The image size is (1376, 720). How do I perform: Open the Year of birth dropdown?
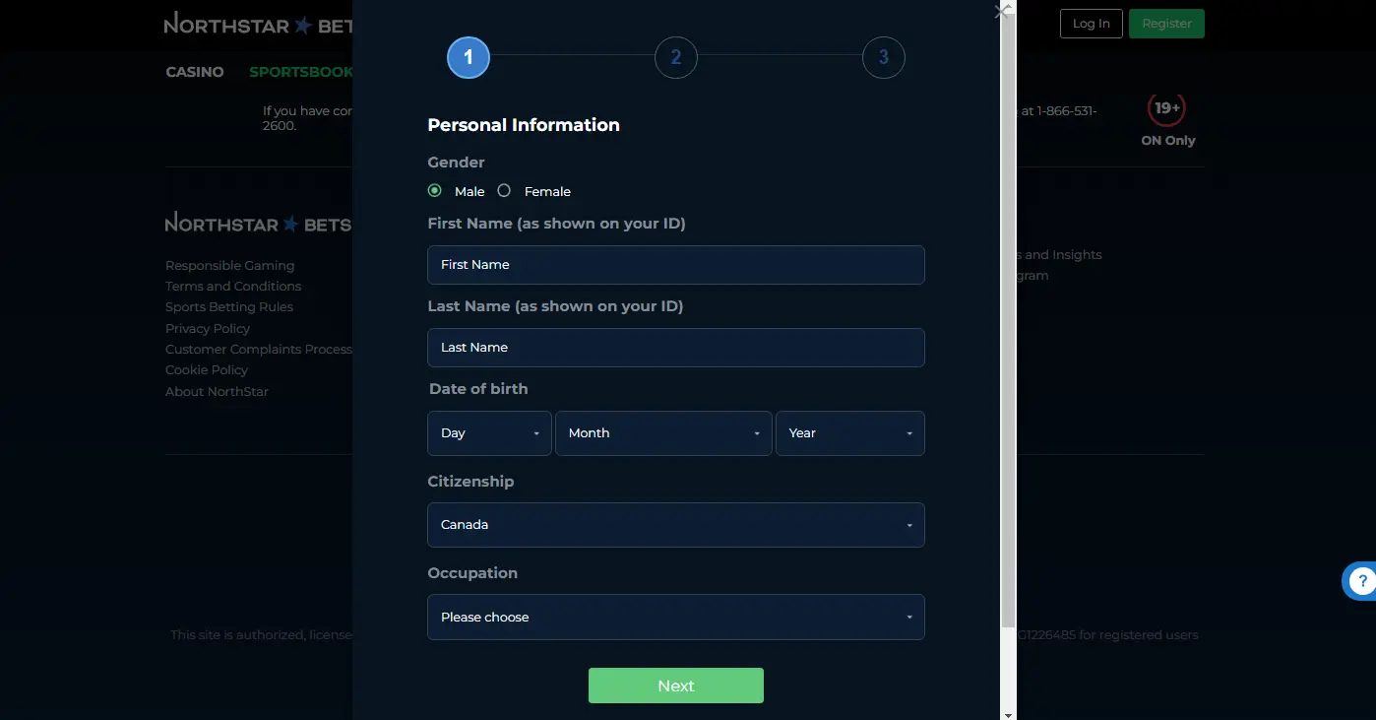pyautogui.click(x=849, y=433)
